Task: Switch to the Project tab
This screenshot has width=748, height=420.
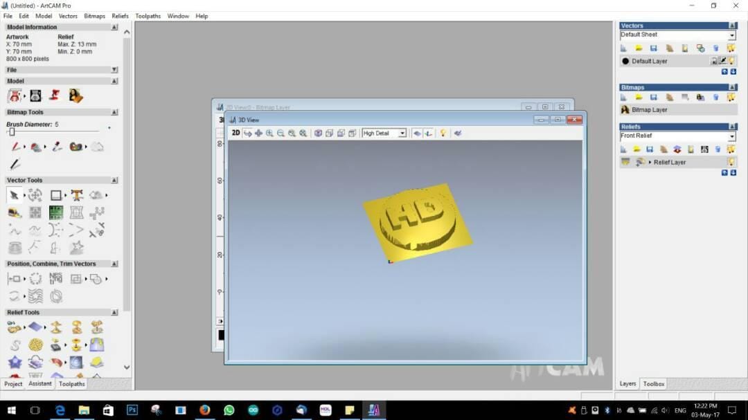Action: 13,384
